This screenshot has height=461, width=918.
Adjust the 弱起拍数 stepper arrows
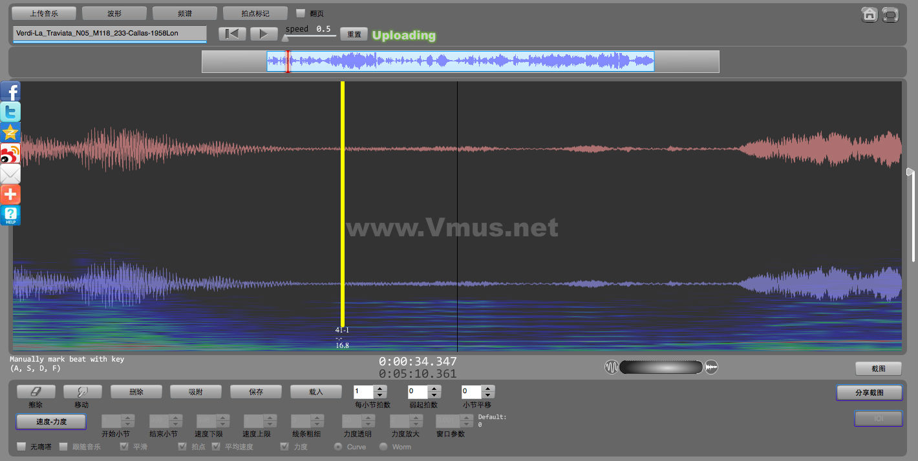[434, 391]
